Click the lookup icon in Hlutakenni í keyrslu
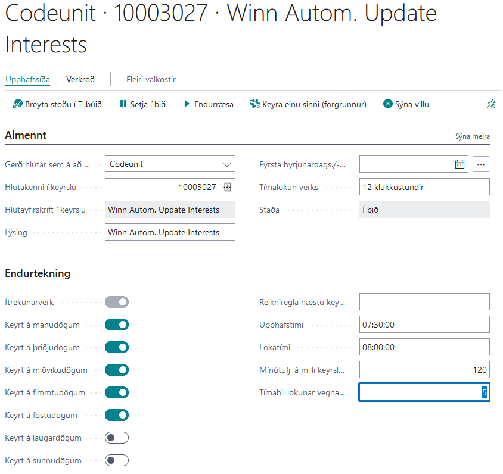503x474 pixels. click(x=227, y=187)
